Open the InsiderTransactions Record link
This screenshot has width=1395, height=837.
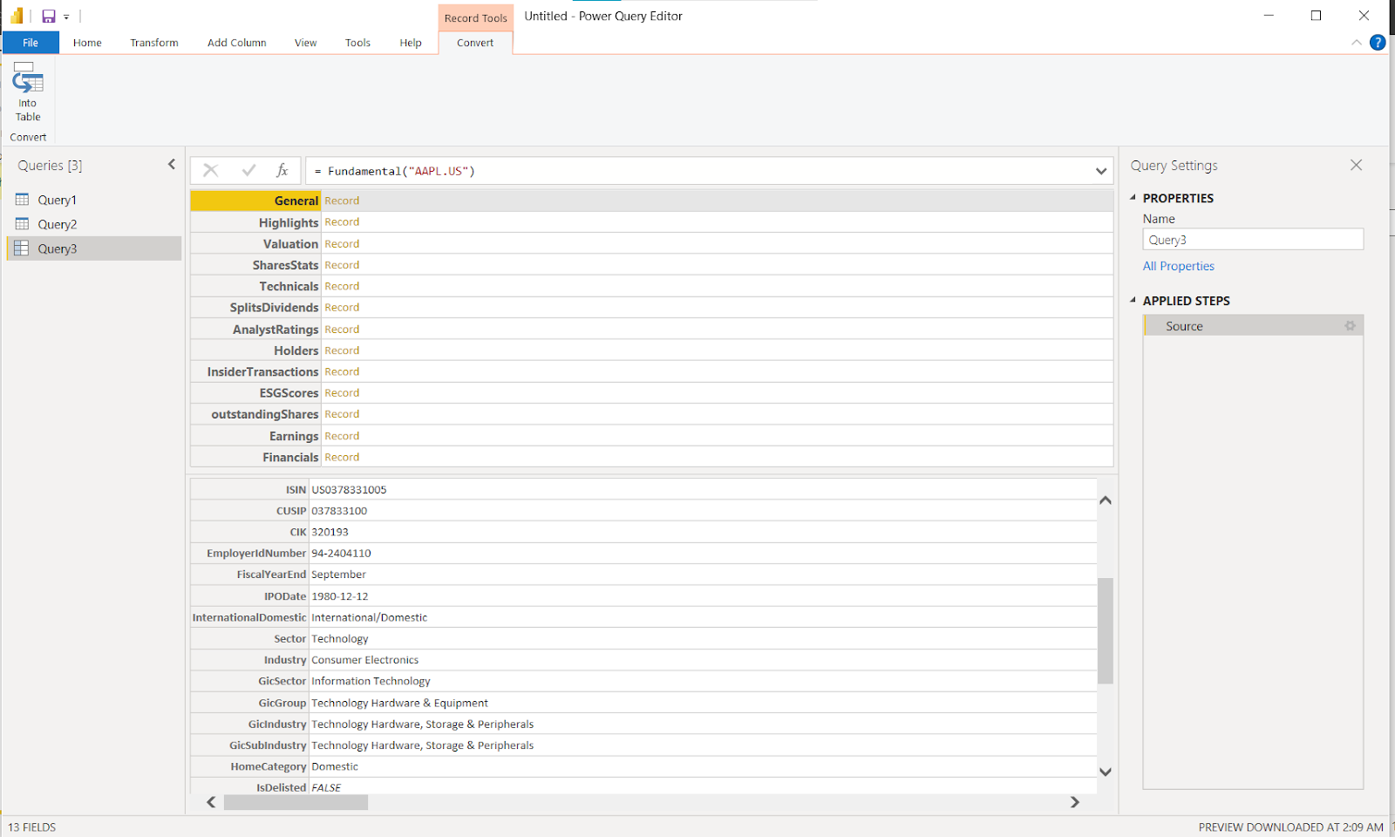(x=342, y=371)
